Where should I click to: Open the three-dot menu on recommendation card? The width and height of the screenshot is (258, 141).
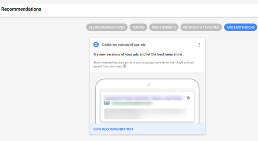coord(199,45)
